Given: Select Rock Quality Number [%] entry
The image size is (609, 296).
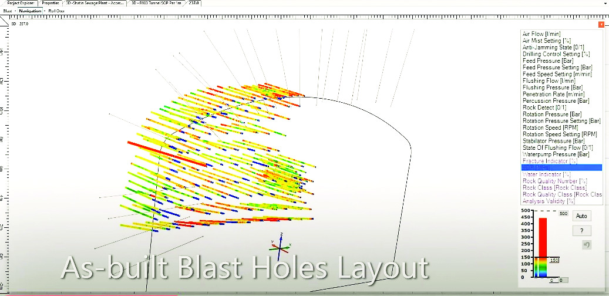Looking at the screenshot, I should (x=554, y=181).
